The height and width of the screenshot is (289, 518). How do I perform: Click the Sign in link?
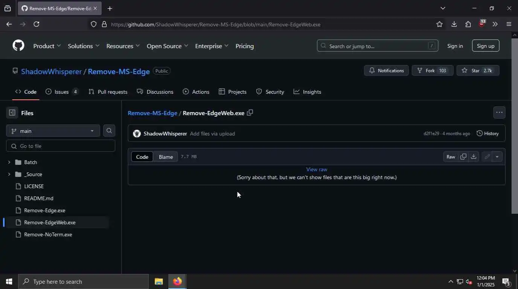click(455, 46)
